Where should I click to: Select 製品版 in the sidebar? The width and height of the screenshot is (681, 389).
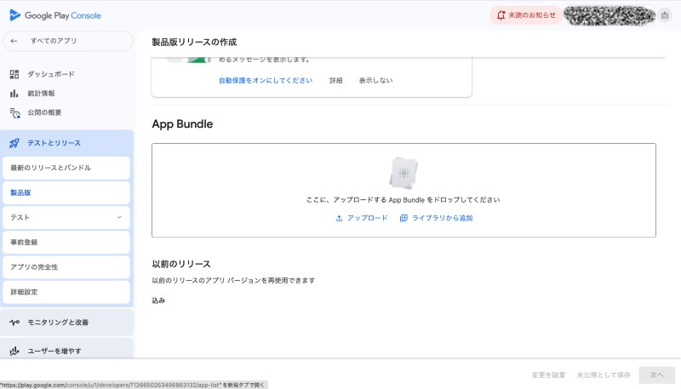click(66, 192)
